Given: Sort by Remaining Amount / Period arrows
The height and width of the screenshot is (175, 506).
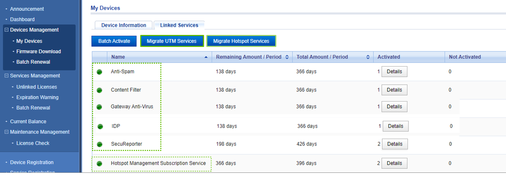Looking at the screenshot, I should (x=287, y=57).
